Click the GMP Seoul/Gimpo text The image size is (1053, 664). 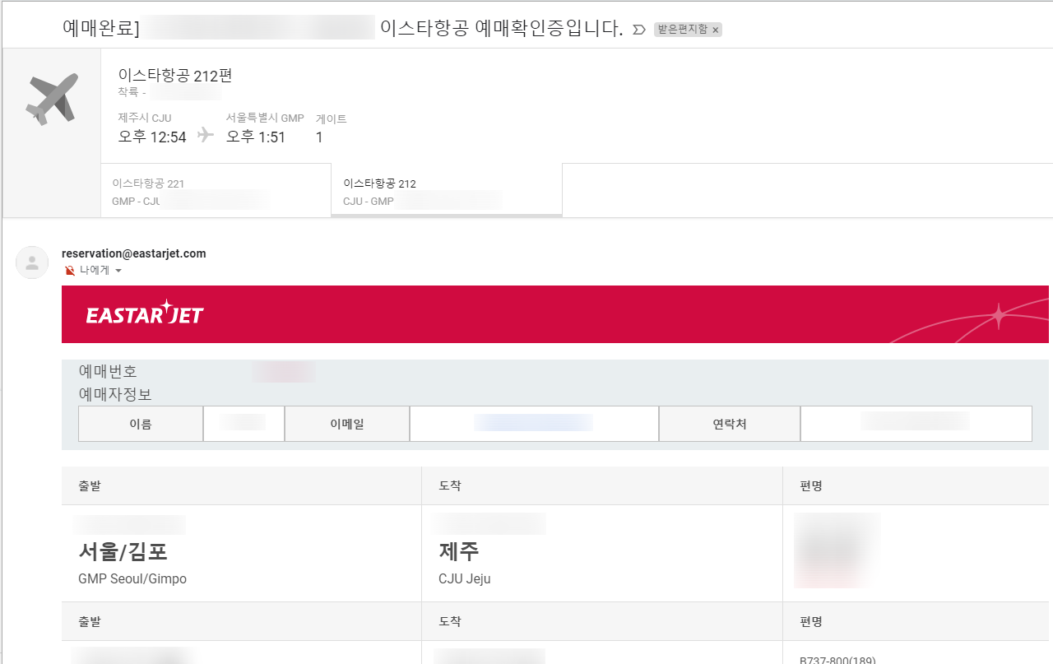[x=132, y=578]
